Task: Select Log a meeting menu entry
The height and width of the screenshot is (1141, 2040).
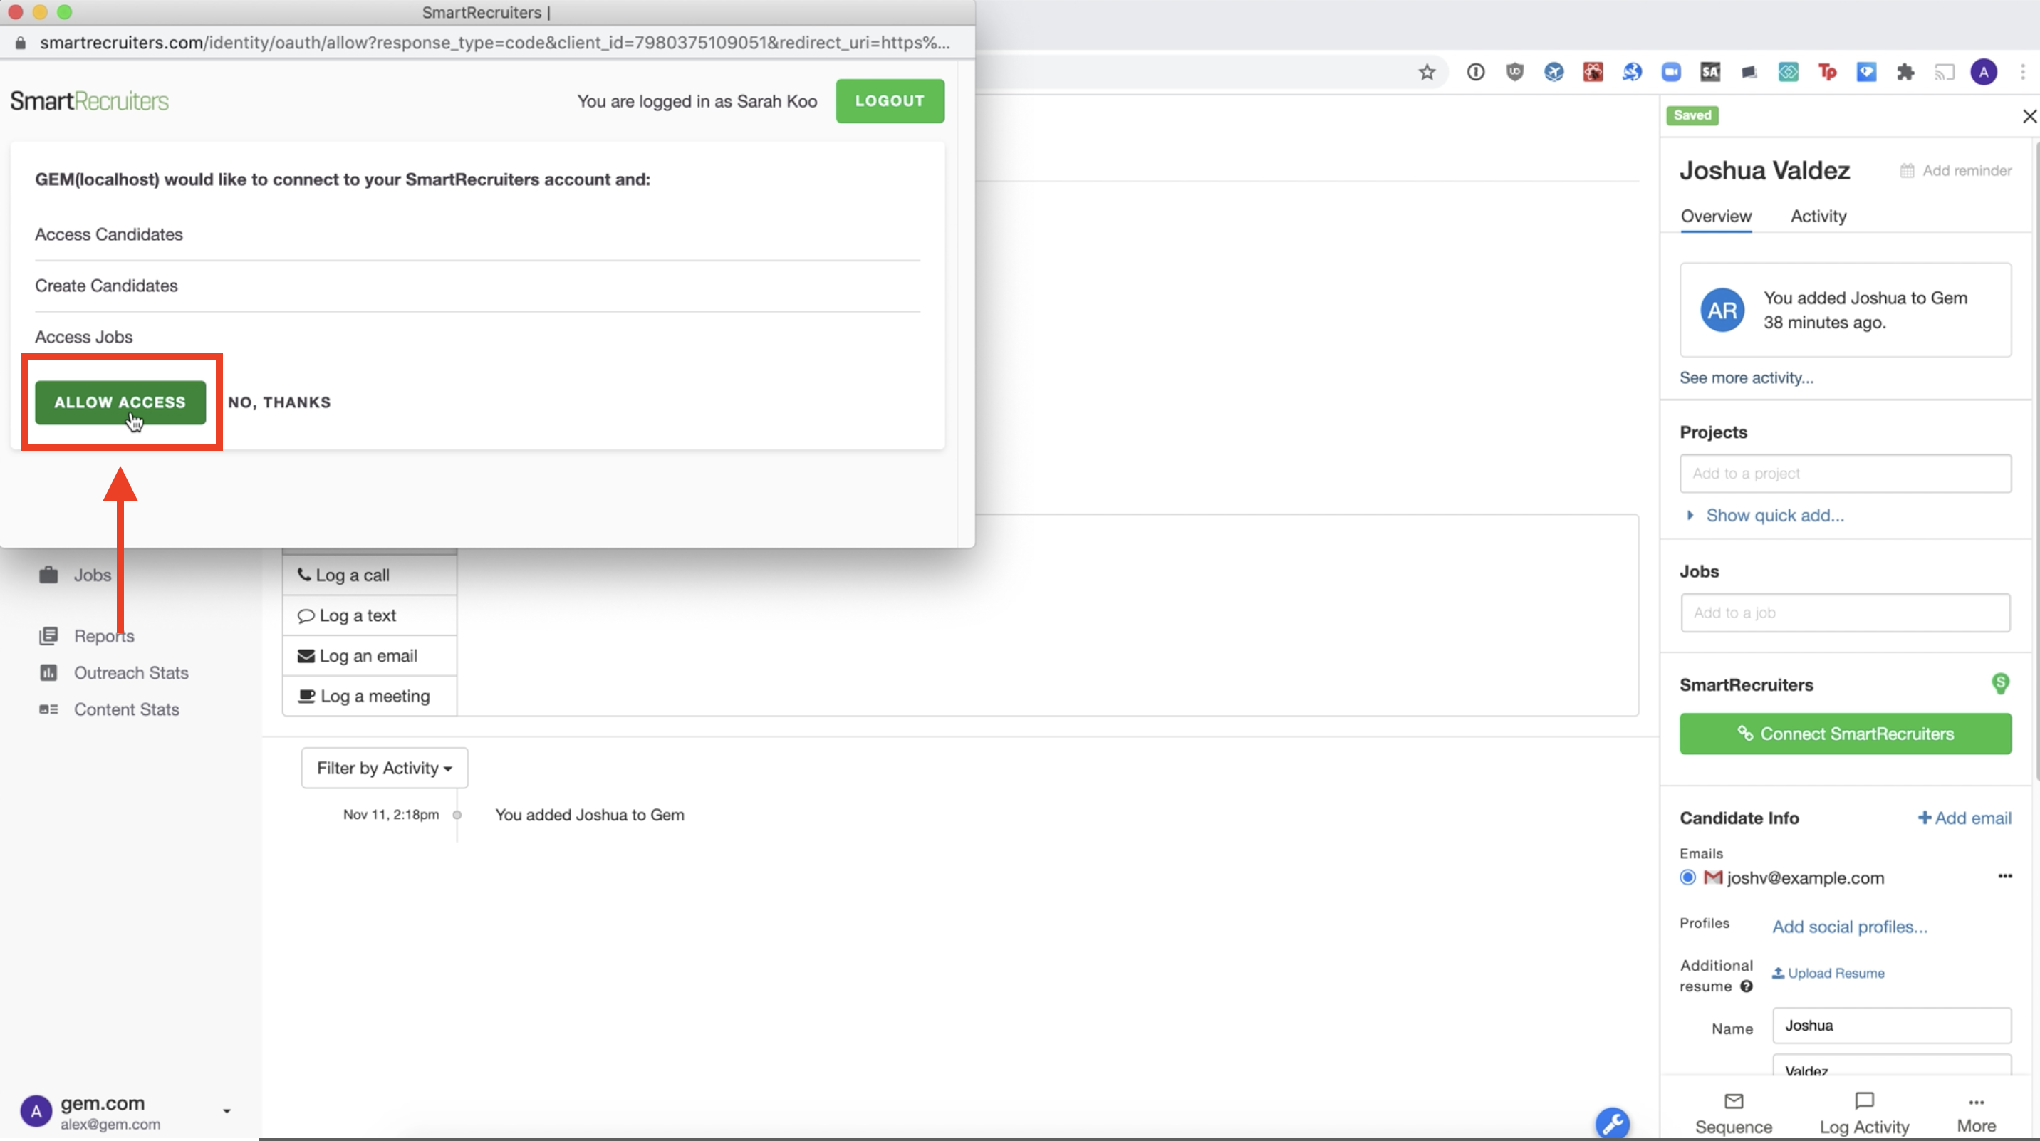Action: click(x=370, y=697)
